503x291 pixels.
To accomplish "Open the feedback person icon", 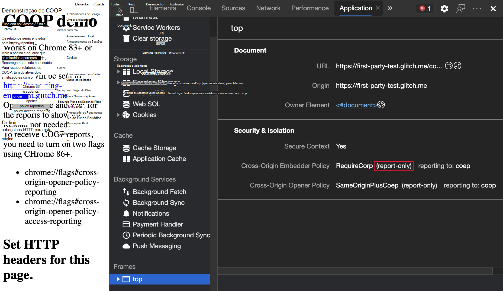I will [x=460, y=9].
